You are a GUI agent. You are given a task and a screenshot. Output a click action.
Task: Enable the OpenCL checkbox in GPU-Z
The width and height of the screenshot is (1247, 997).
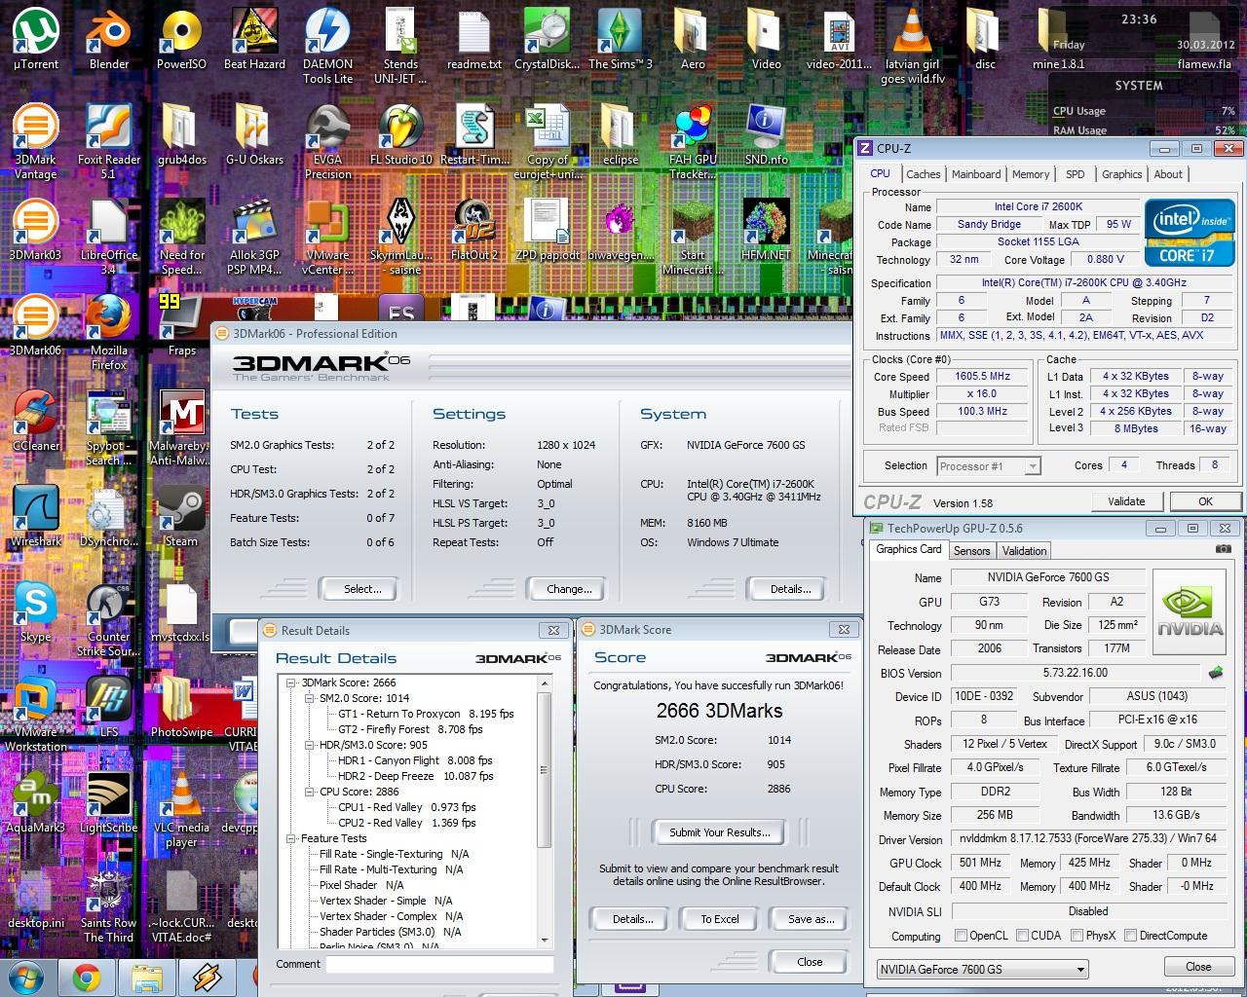(962, 936)
